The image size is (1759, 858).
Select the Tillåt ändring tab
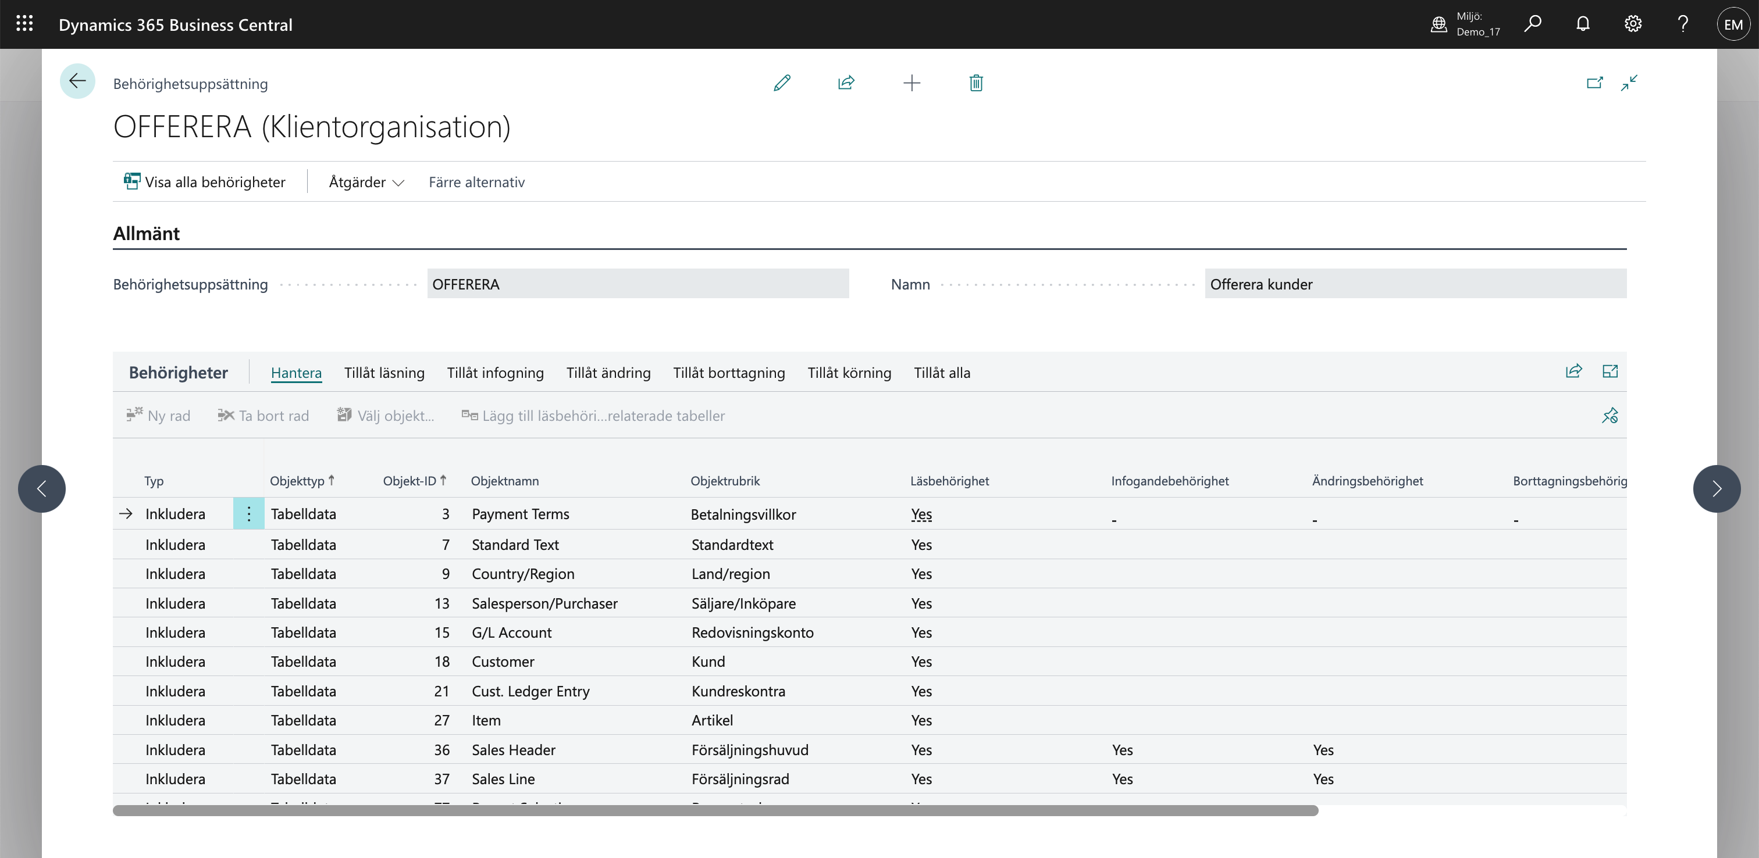pos(608,373)
